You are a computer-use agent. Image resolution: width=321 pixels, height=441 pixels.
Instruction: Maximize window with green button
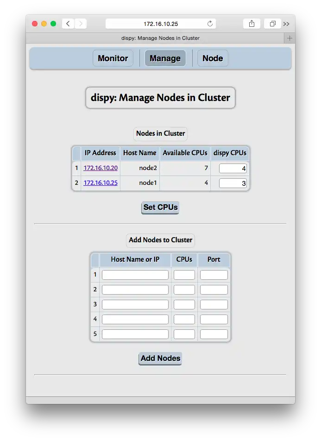[x=53, y=24]
